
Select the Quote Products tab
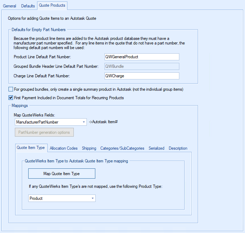[52, 6]
